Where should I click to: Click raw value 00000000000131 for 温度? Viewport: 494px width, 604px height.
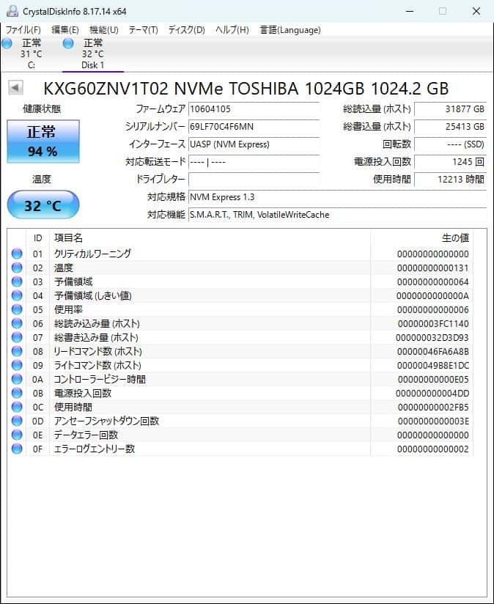point(432,268)
